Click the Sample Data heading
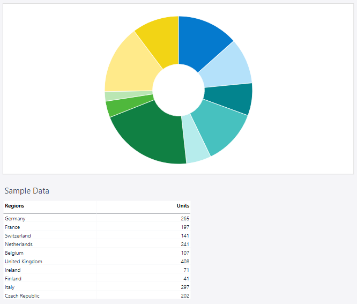The width and height of the screenshot is (357, 304). [27, 191]
